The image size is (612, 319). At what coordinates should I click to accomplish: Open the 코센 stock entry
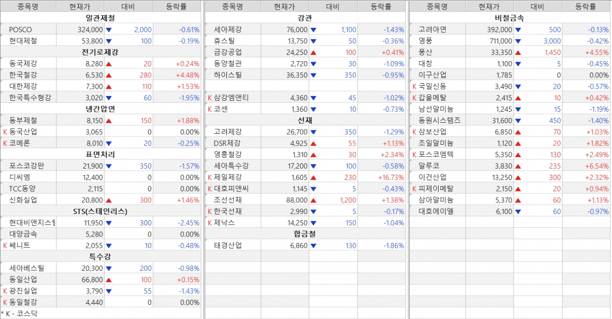(220, 109)
